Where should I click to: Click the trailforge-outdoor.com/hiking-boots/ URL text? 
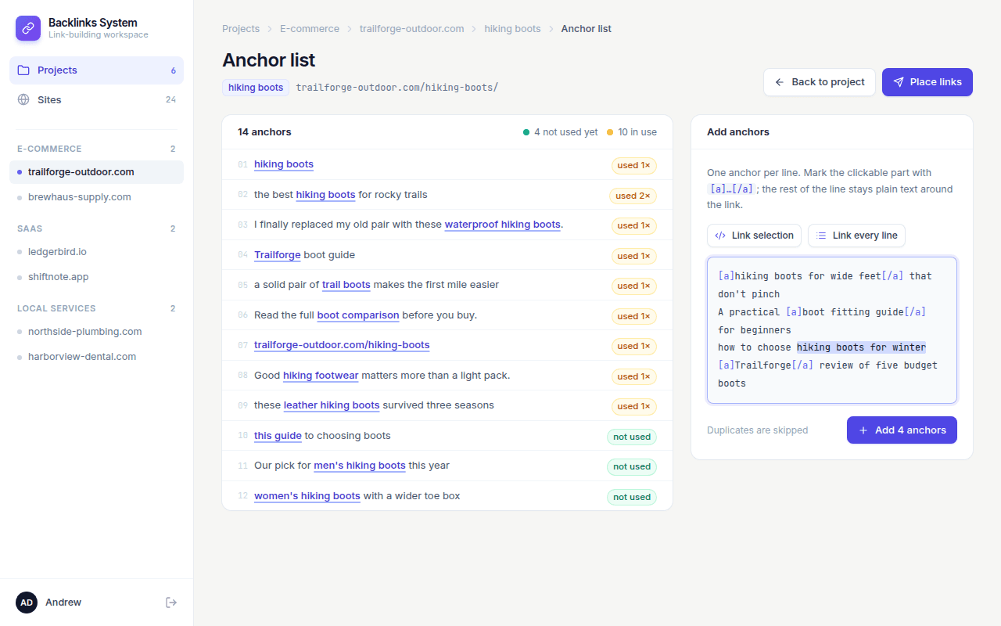[397, 88]
